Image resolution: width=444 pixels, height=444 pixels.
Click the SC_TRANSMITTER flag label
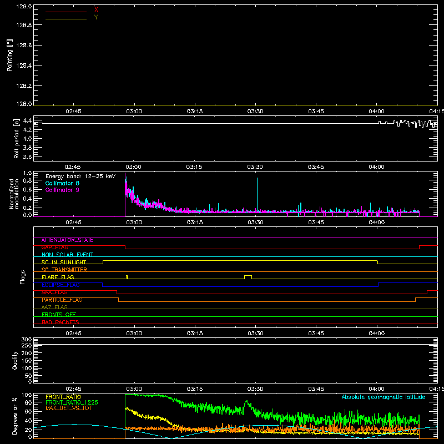click(x=64, y=270)
